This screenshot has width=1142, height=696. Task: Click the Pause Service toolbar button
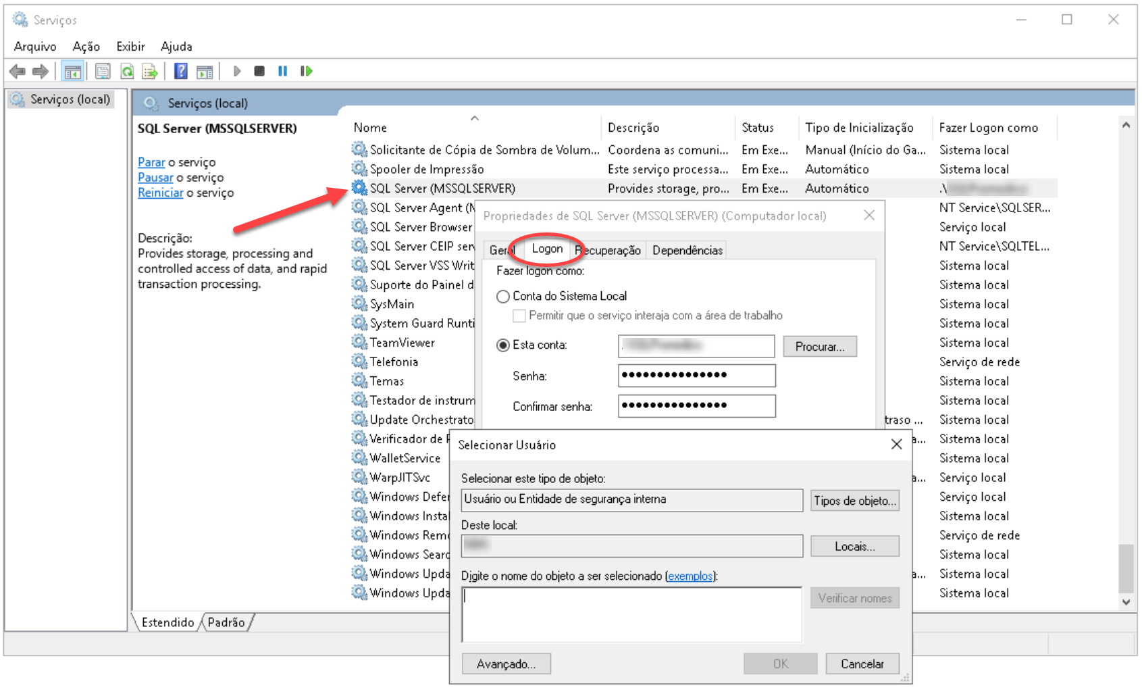[x=283, y=71]
